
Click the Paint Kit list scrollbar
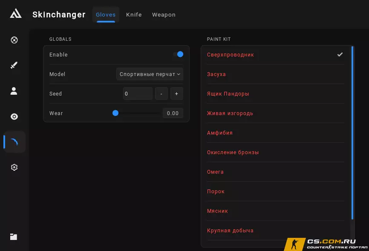[x=352, y=133]
